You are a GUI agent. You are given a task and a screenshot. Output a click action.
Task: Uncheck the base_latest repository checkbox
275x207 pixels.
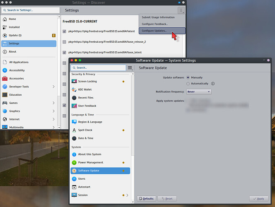point(64,53)
